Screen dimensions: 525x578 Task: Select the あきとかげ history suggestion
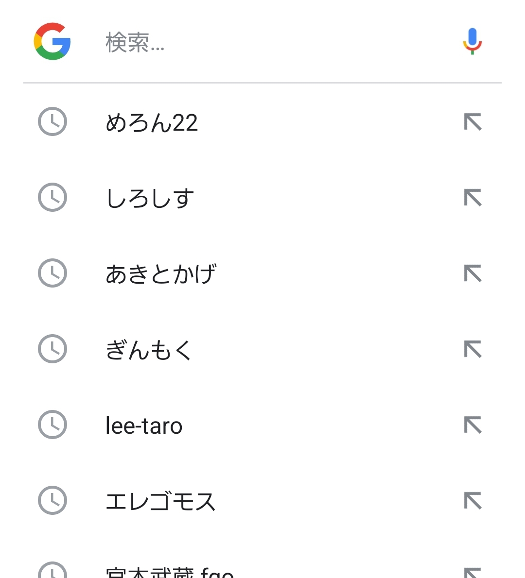[x=161, y=274]
